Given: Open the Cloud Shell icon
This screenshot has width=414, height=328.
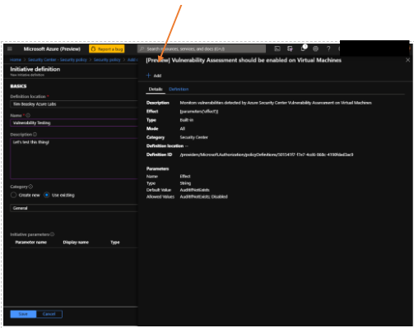Looking at the screenshot, I should (x=277, y=49).
